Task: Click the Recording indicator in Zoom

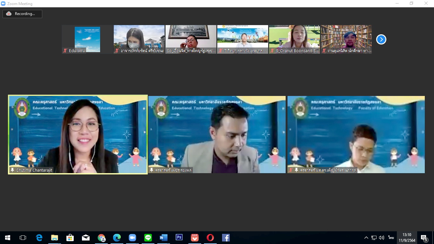Action: tap(22, 14)
